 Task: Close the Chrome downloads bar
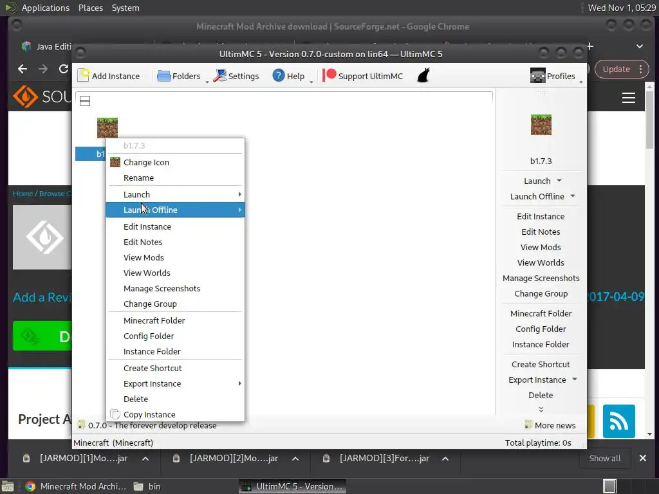tap(643, 458)
